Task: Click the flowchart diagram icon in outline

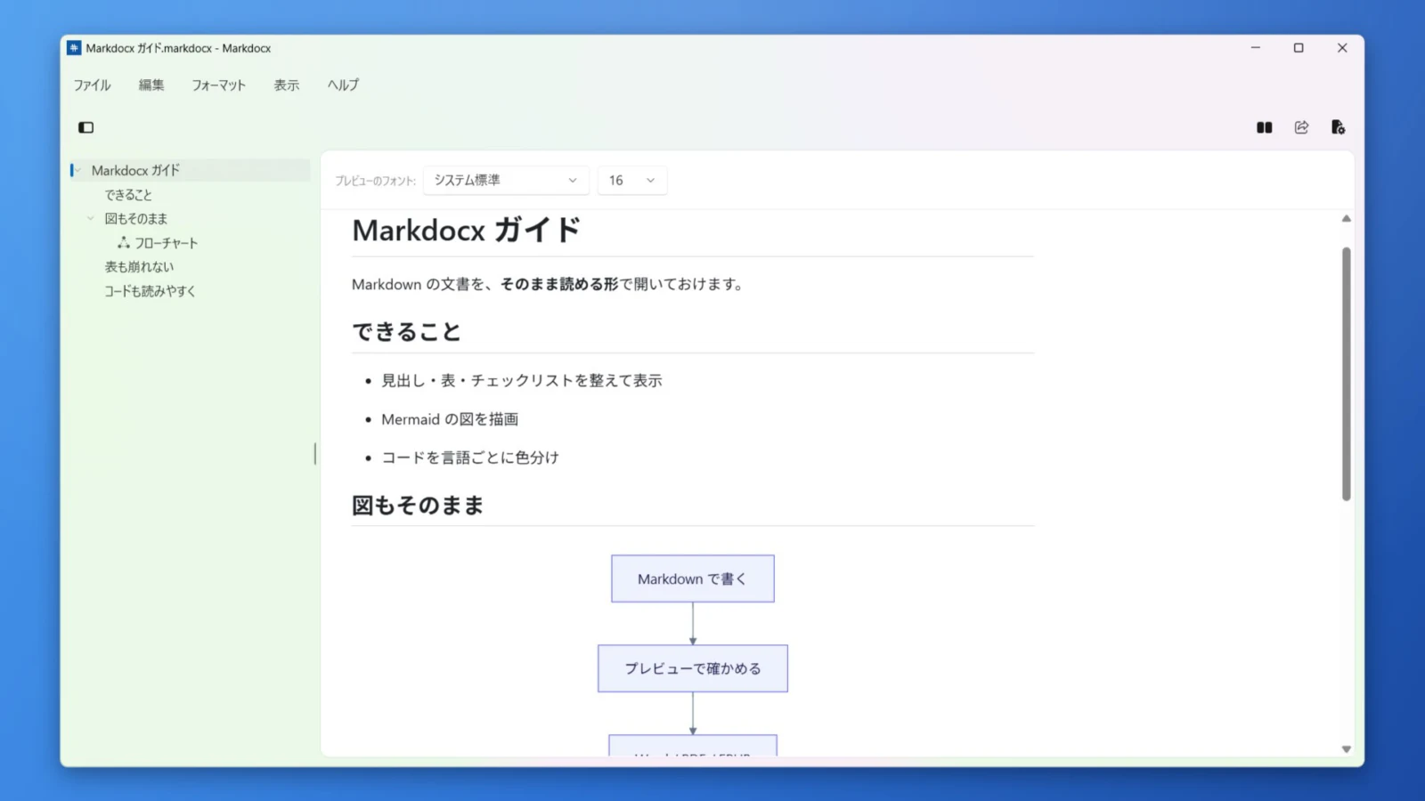Action: coord(124,242)
